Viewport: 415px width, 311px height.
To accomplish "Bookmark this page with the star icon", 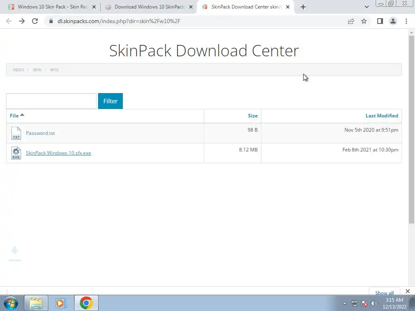I will [364, 21].
